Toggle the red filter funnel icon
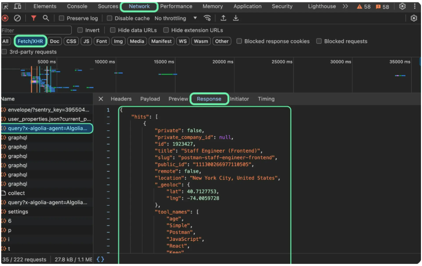This screenshot has height=266, width=422. 34,18
